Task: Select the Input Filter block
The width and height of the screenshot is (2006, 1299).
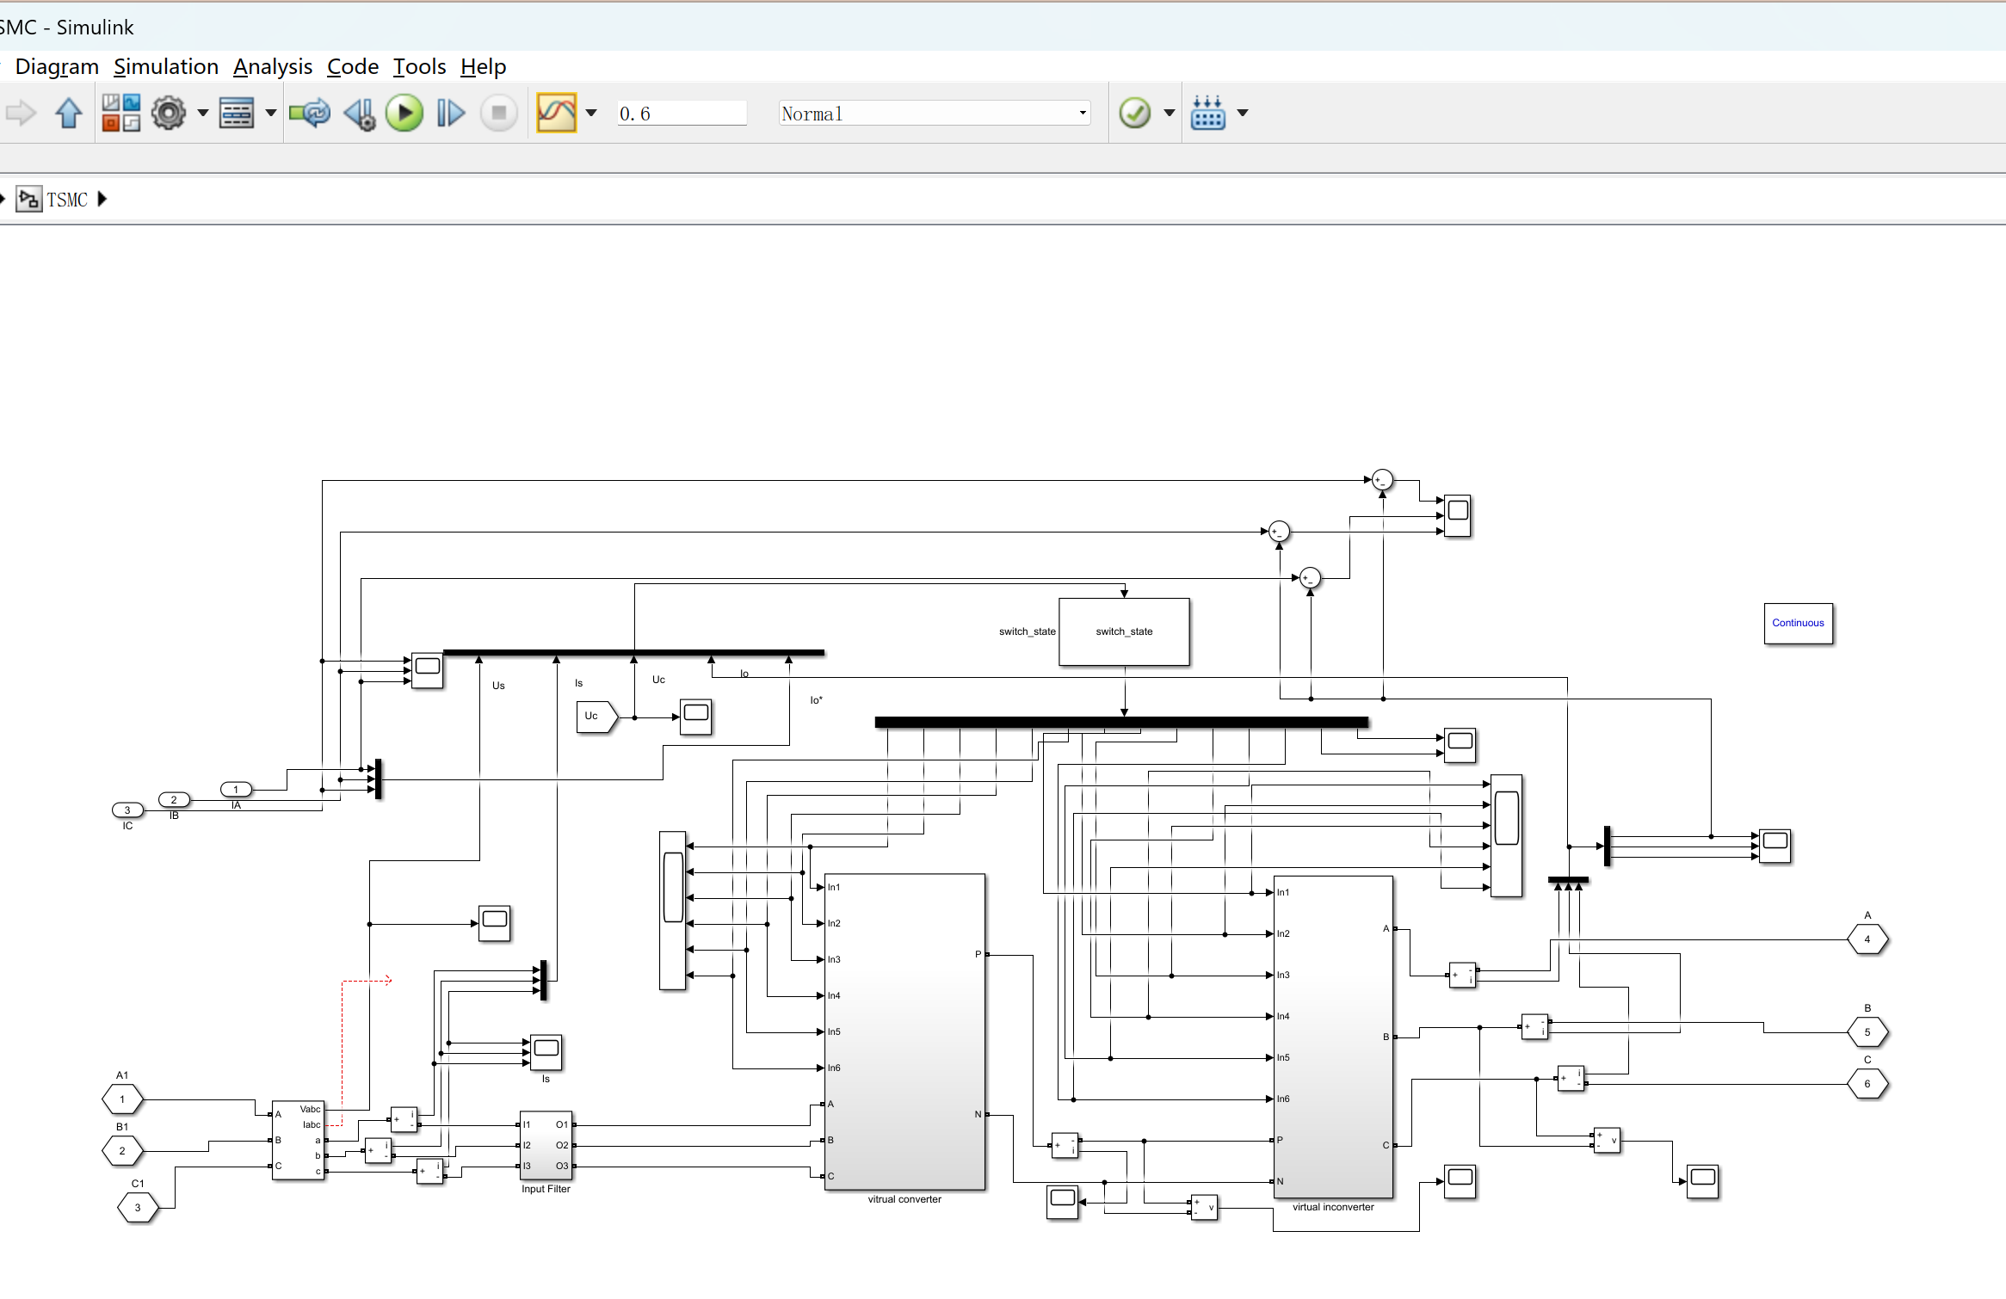Action: [x=546, y=1145]
